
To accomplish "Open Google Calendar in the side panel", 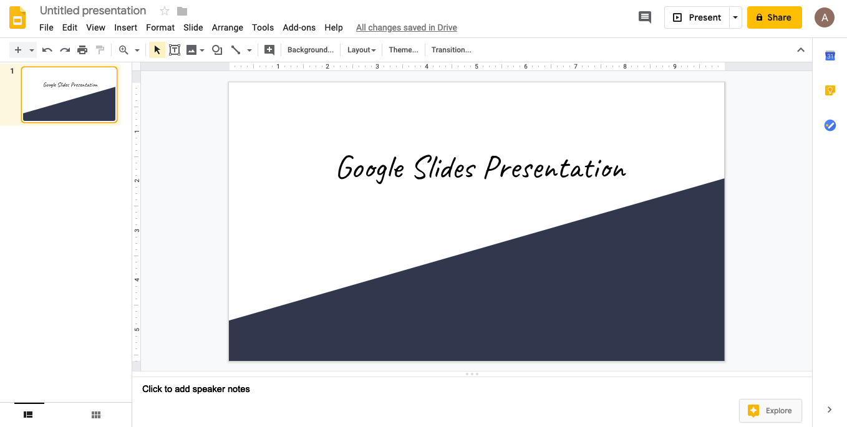I will click(x=830, y=56).
